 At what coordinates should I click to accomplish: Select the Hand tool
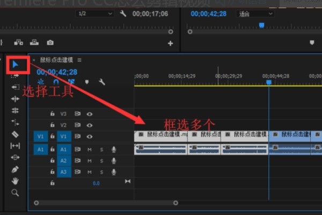tap(15, 181)
